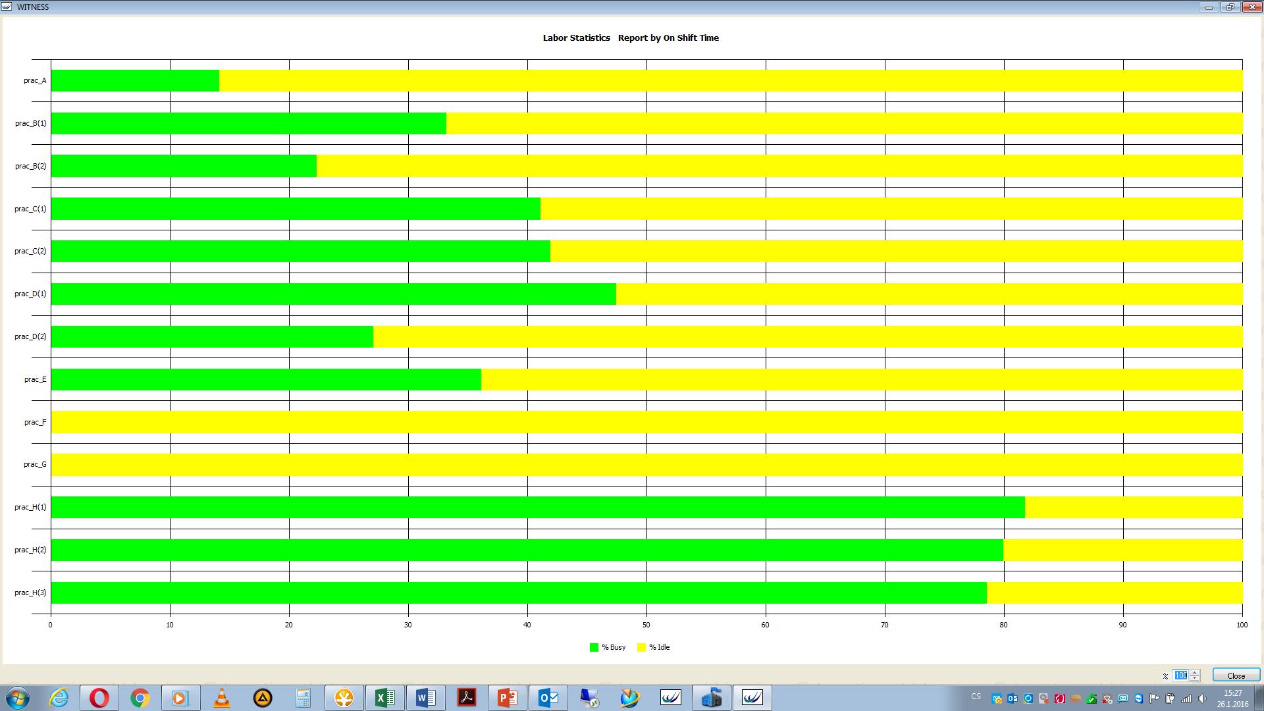Click the Outlook icon in the system tray
Image resolution: width=1264 pixels, height=711 pixels.
point(1013,698)
